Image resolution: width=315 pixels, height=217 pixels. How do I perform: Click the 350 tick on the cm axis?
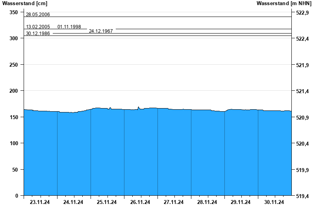click(x=14, y=13)
